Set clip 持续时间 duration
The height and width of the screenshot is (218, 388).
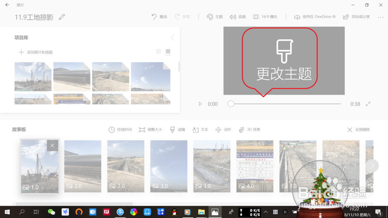(120, 130)
